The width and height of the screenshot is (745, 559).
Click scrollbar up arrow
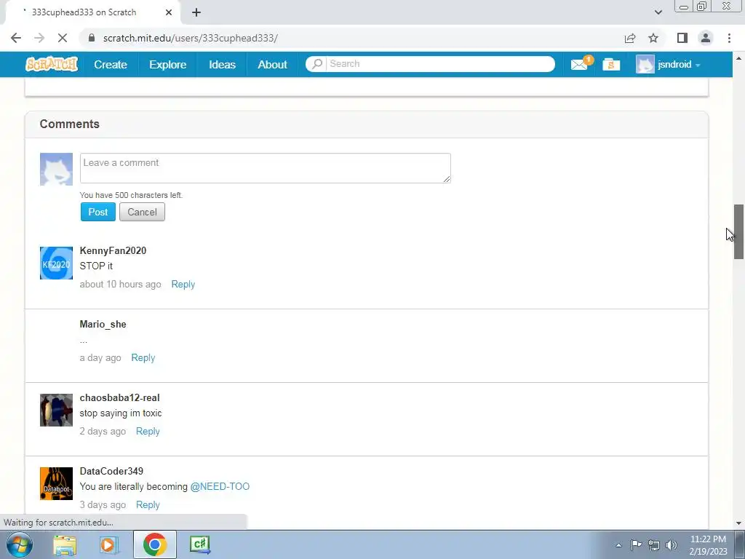[x=738, y=58]
